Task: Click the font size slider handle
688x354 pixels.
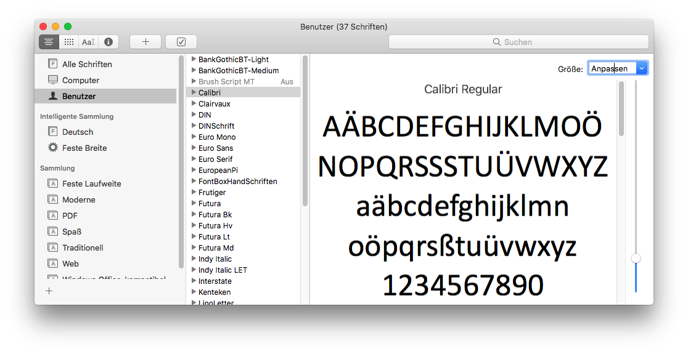Action: 636,259
